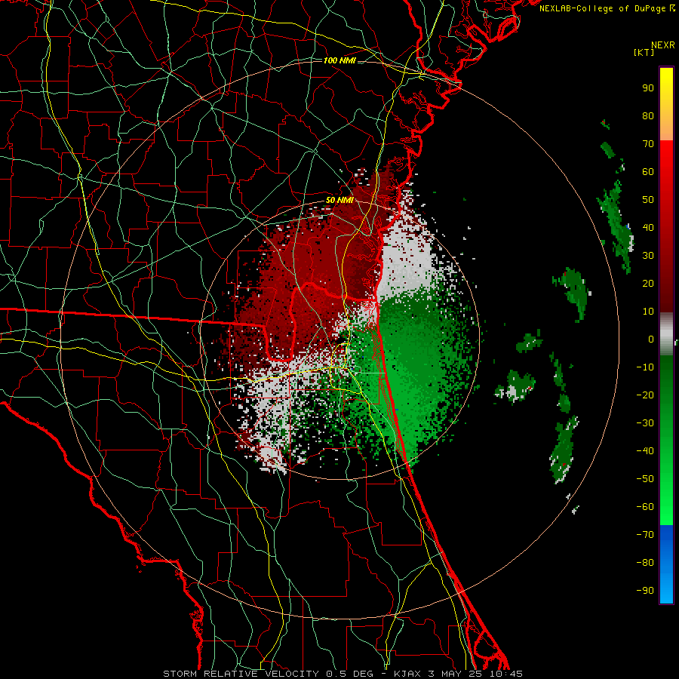Click the positive 80 scale value
This screenshot has width=679, height=679.
coord(648,115)
